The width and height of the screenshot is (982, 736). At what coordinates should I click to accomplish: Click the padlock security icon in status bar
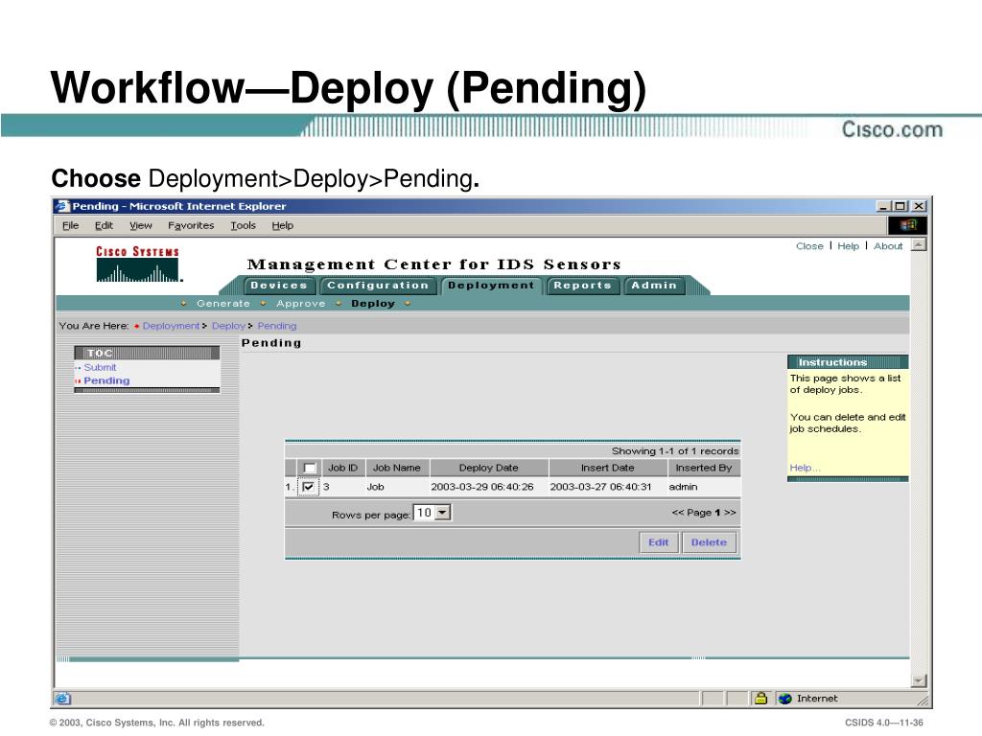tap(760, 698)
